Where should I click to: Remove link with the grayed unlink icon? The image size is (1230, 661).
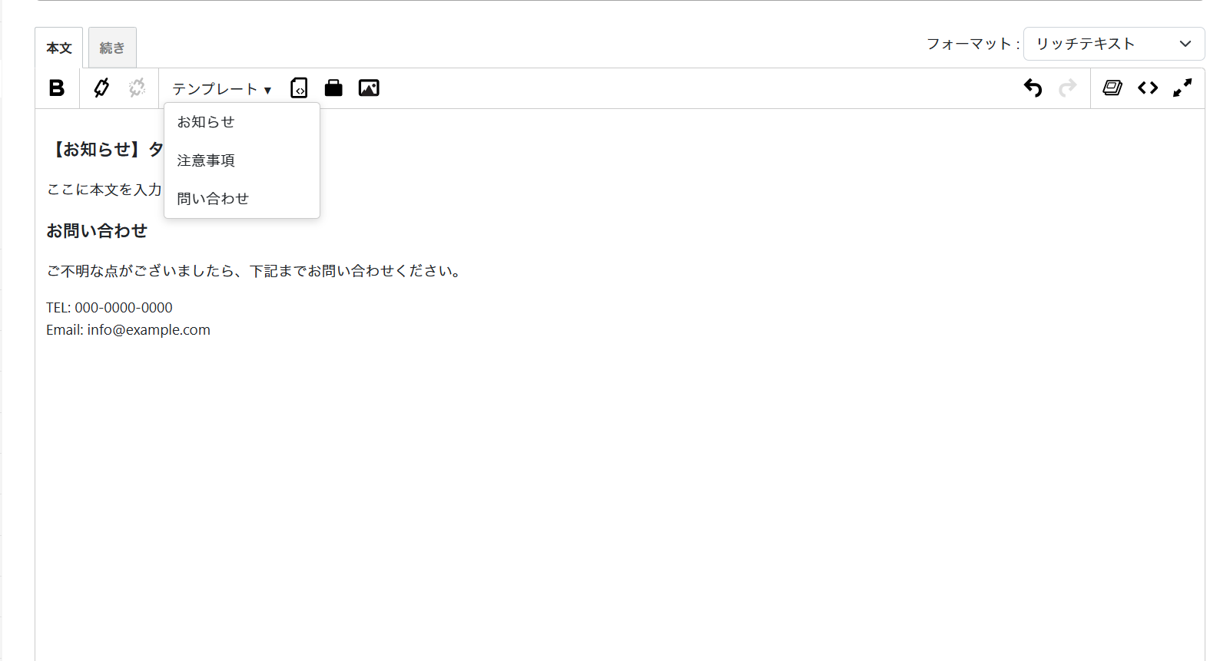coord(138,88)
